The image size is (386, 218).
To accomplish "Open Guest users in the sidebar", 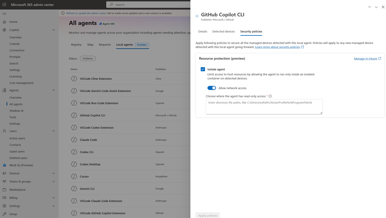I will (x=17, y=151).
